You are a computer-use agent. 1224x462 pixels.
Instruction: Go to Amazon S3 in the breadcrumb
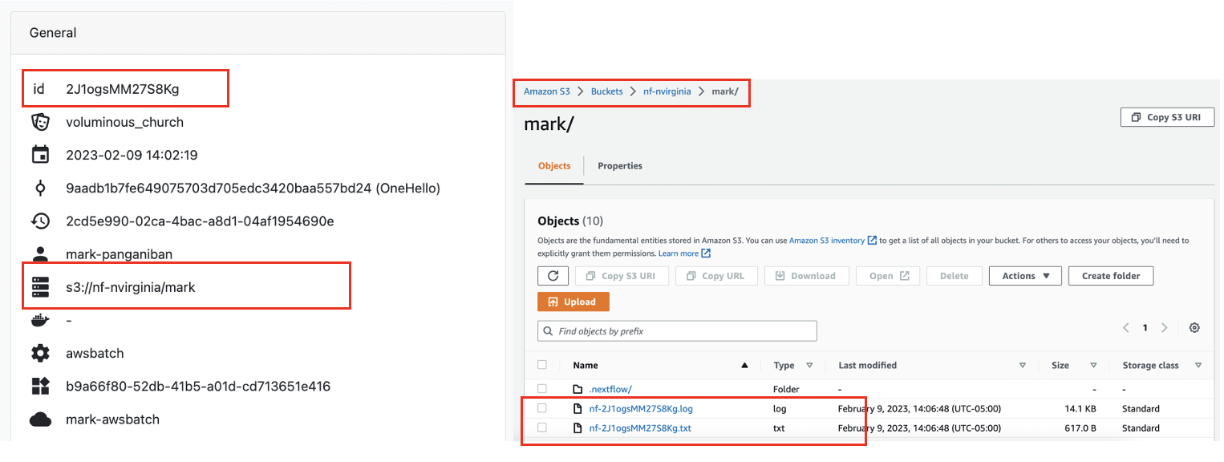pos(547,91)
